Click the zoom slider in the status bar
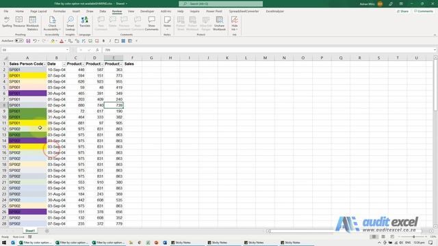 tap(413, 237)
